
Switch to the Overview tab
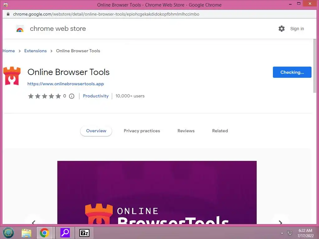[x=96, y=131]
